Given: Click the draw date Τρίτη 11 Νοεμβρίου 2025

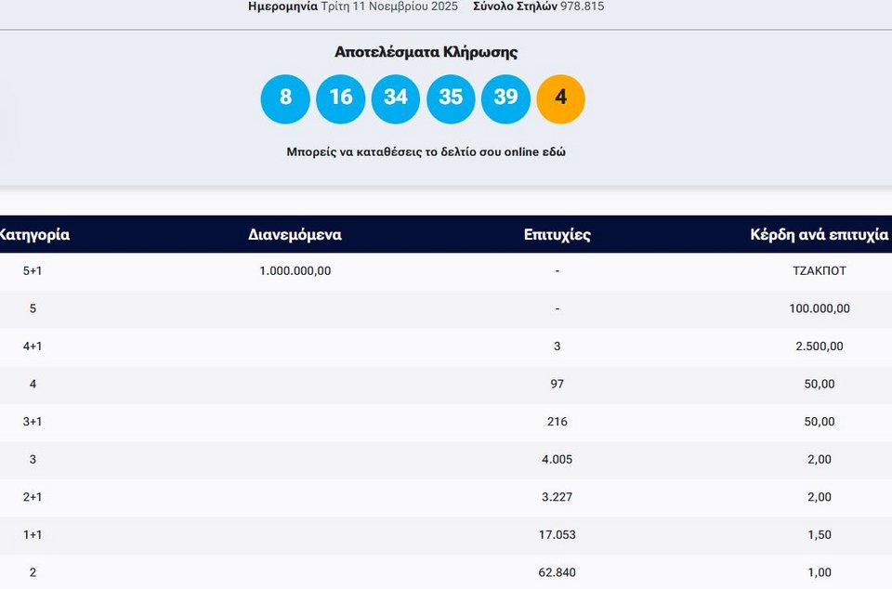Looking at the screenshot, I should pos(389,7).
